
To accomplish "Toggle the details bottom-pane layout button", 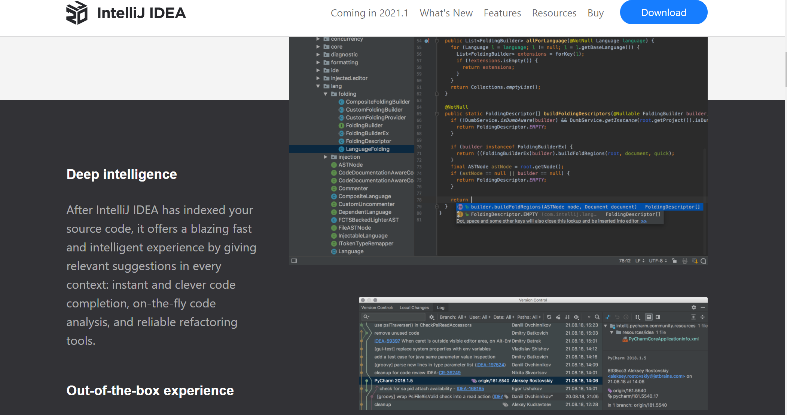I will click(649, 317).
